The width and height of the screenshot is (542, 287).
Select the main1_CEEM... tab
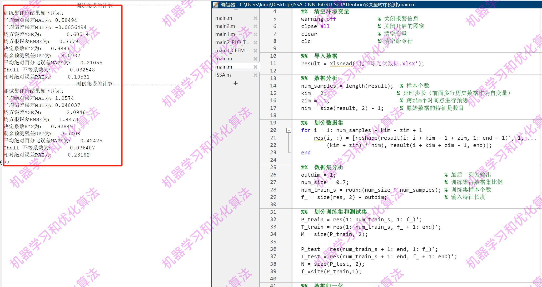point(232,51)
